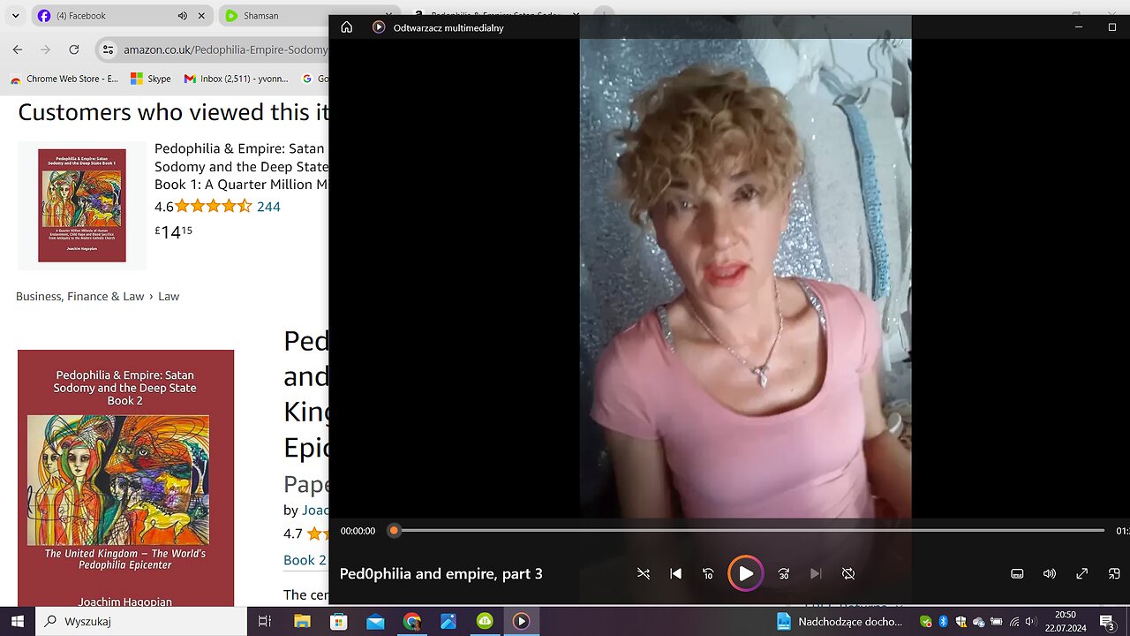Click the Book 2 cover image
This screenshot has height=636, width=1130.
coord(125,478)
